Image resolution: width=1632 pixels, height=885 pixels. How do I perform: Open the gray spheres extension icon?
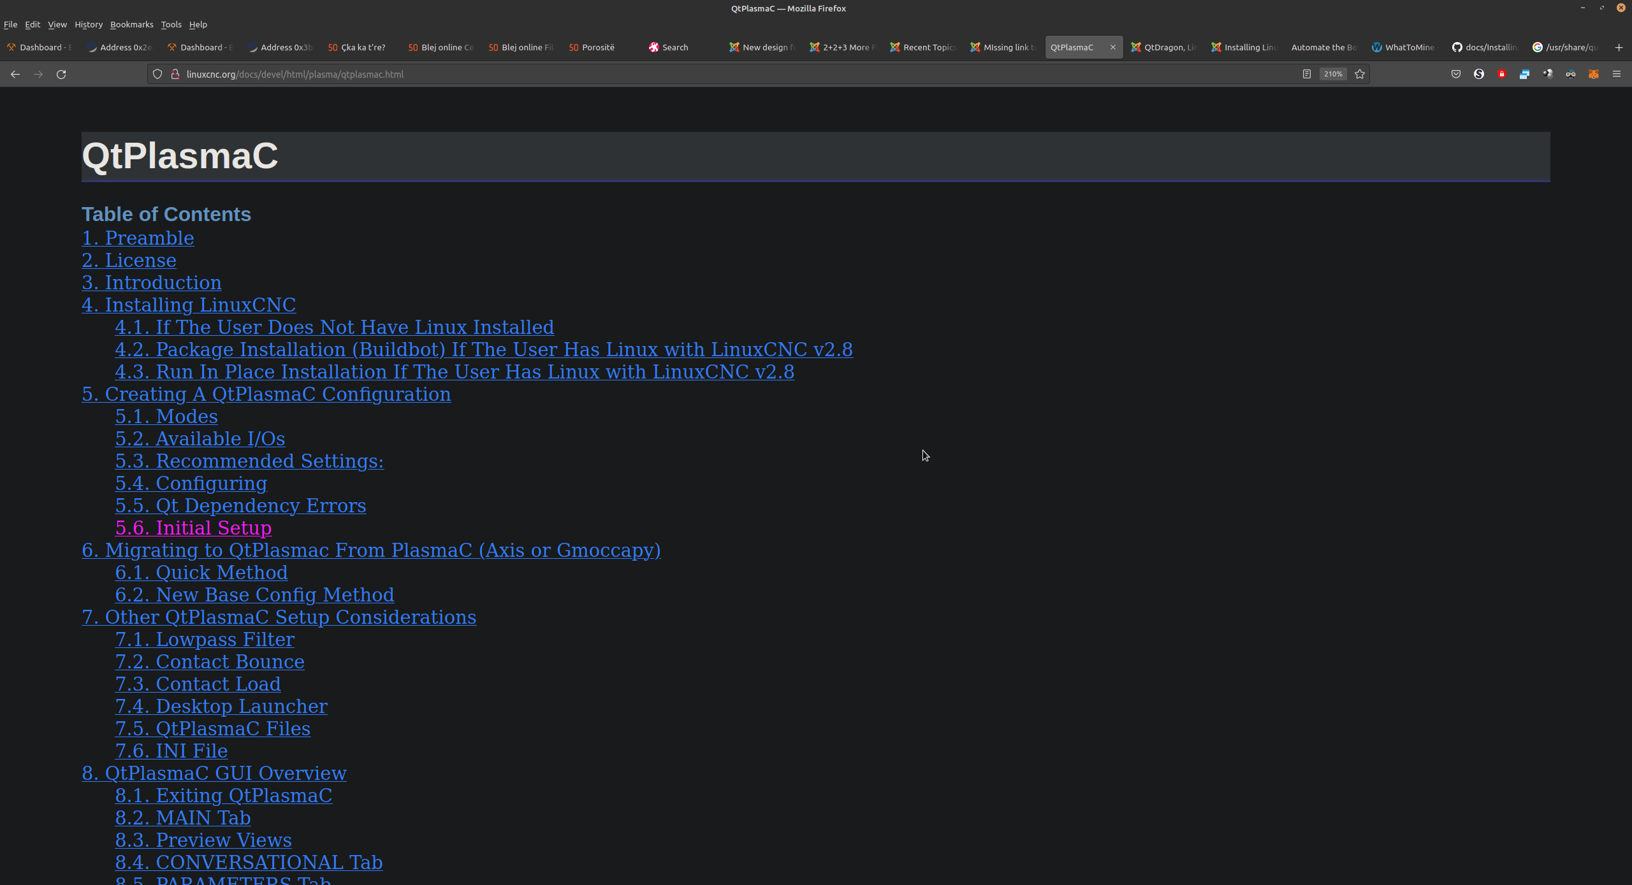[x=1548, y=74]
